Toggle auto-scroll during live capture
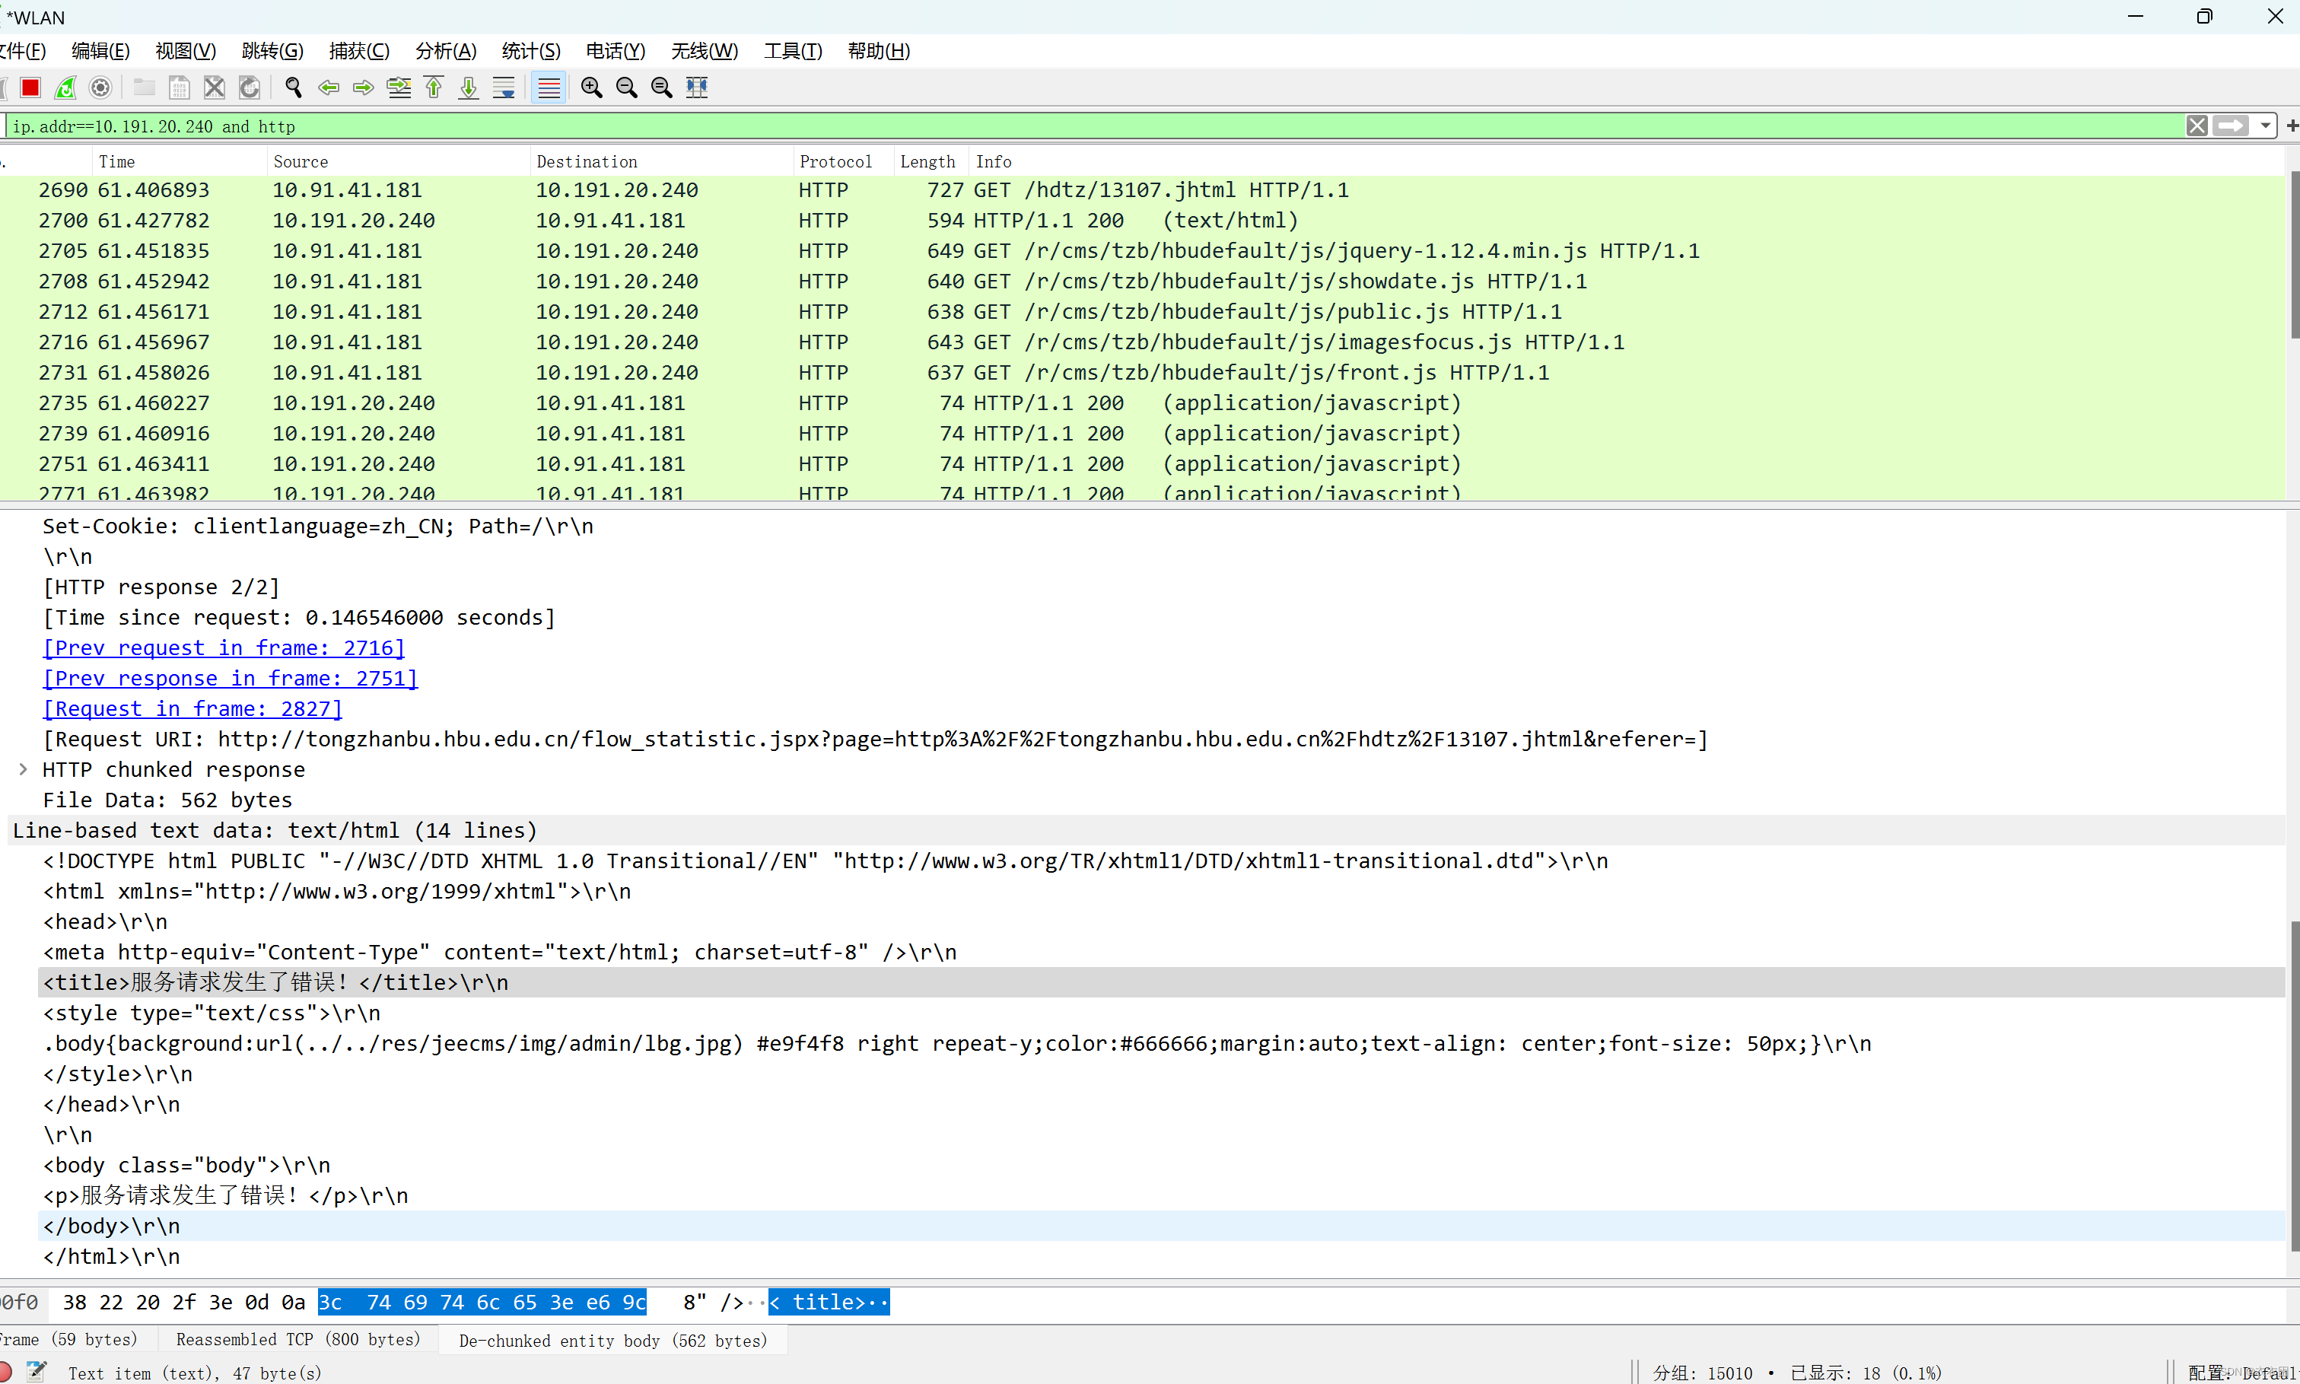This screenshot has width=2300, height=1384. click(504, 87)
